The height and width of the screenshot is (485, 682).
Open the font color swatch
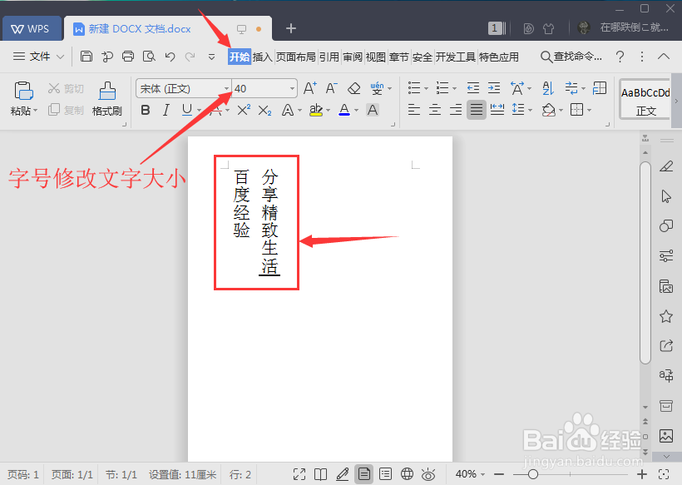(x=343, y=109)
